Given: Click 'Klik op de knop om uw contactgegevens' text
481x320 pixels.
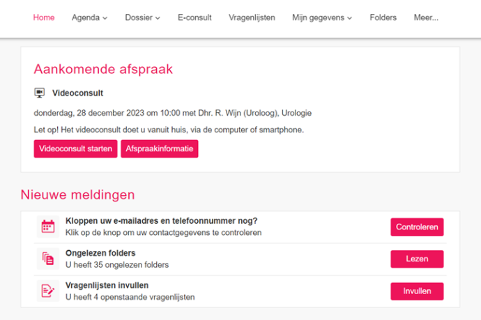Looking at the screenshot, I should [164, 233].
